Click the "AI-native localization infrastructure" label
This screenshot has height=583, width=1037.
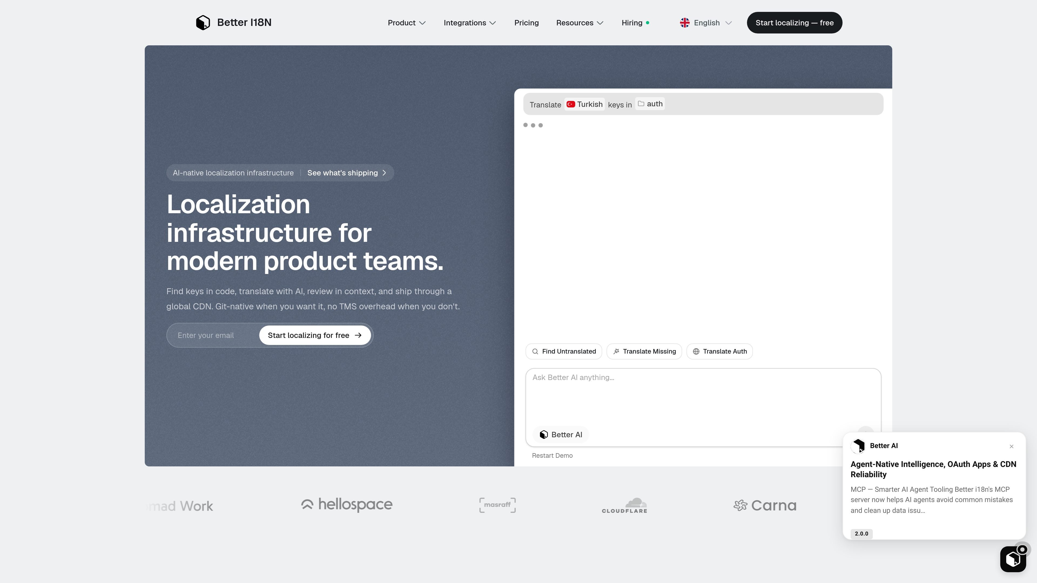click(x=233, y=173)
